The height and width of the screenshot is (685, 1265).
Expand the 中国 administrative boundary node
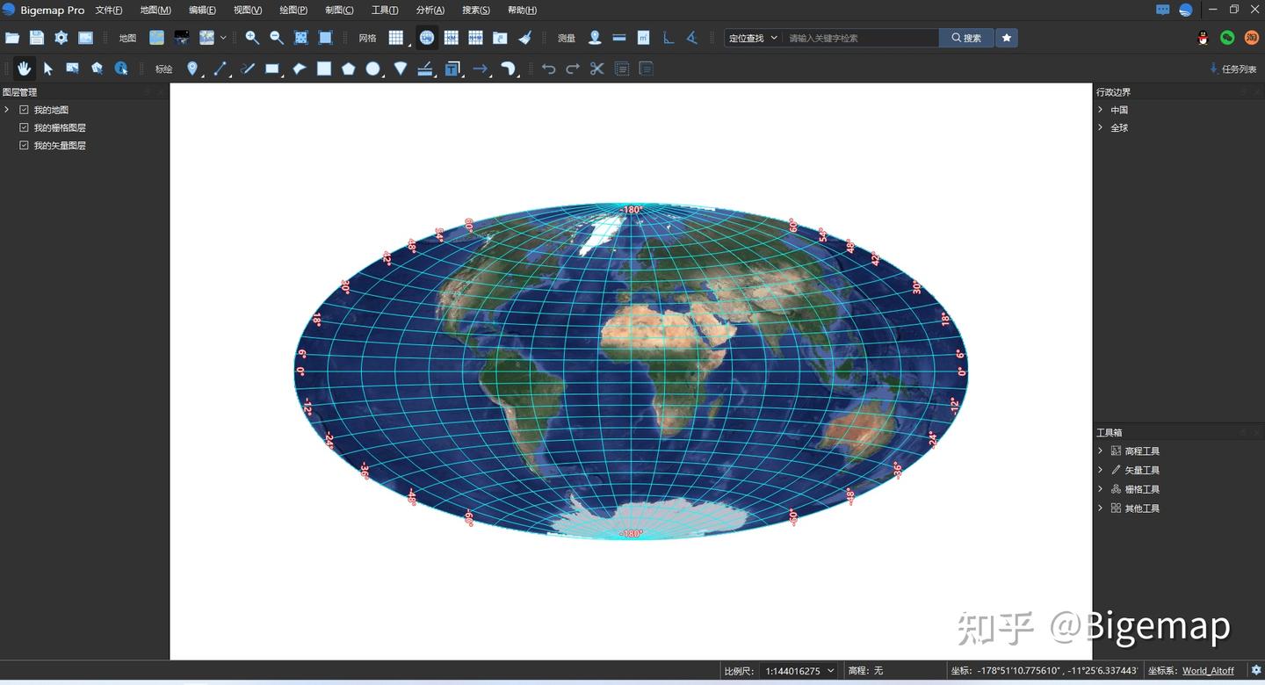1100,110
